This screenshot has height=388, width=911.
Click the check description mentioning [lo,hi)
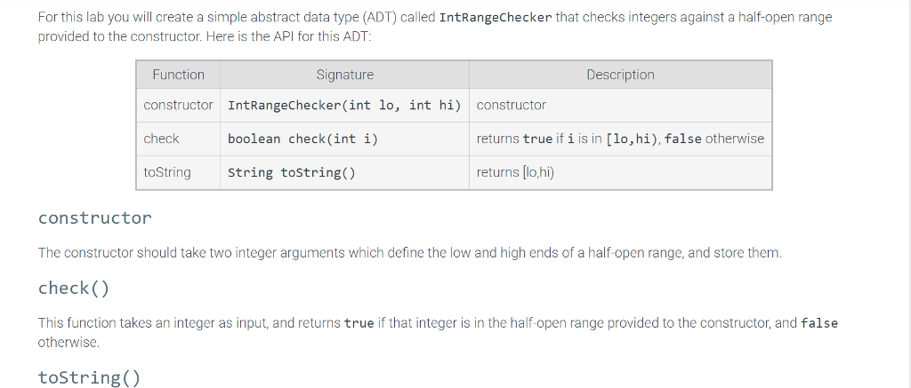tap(620, 139)
